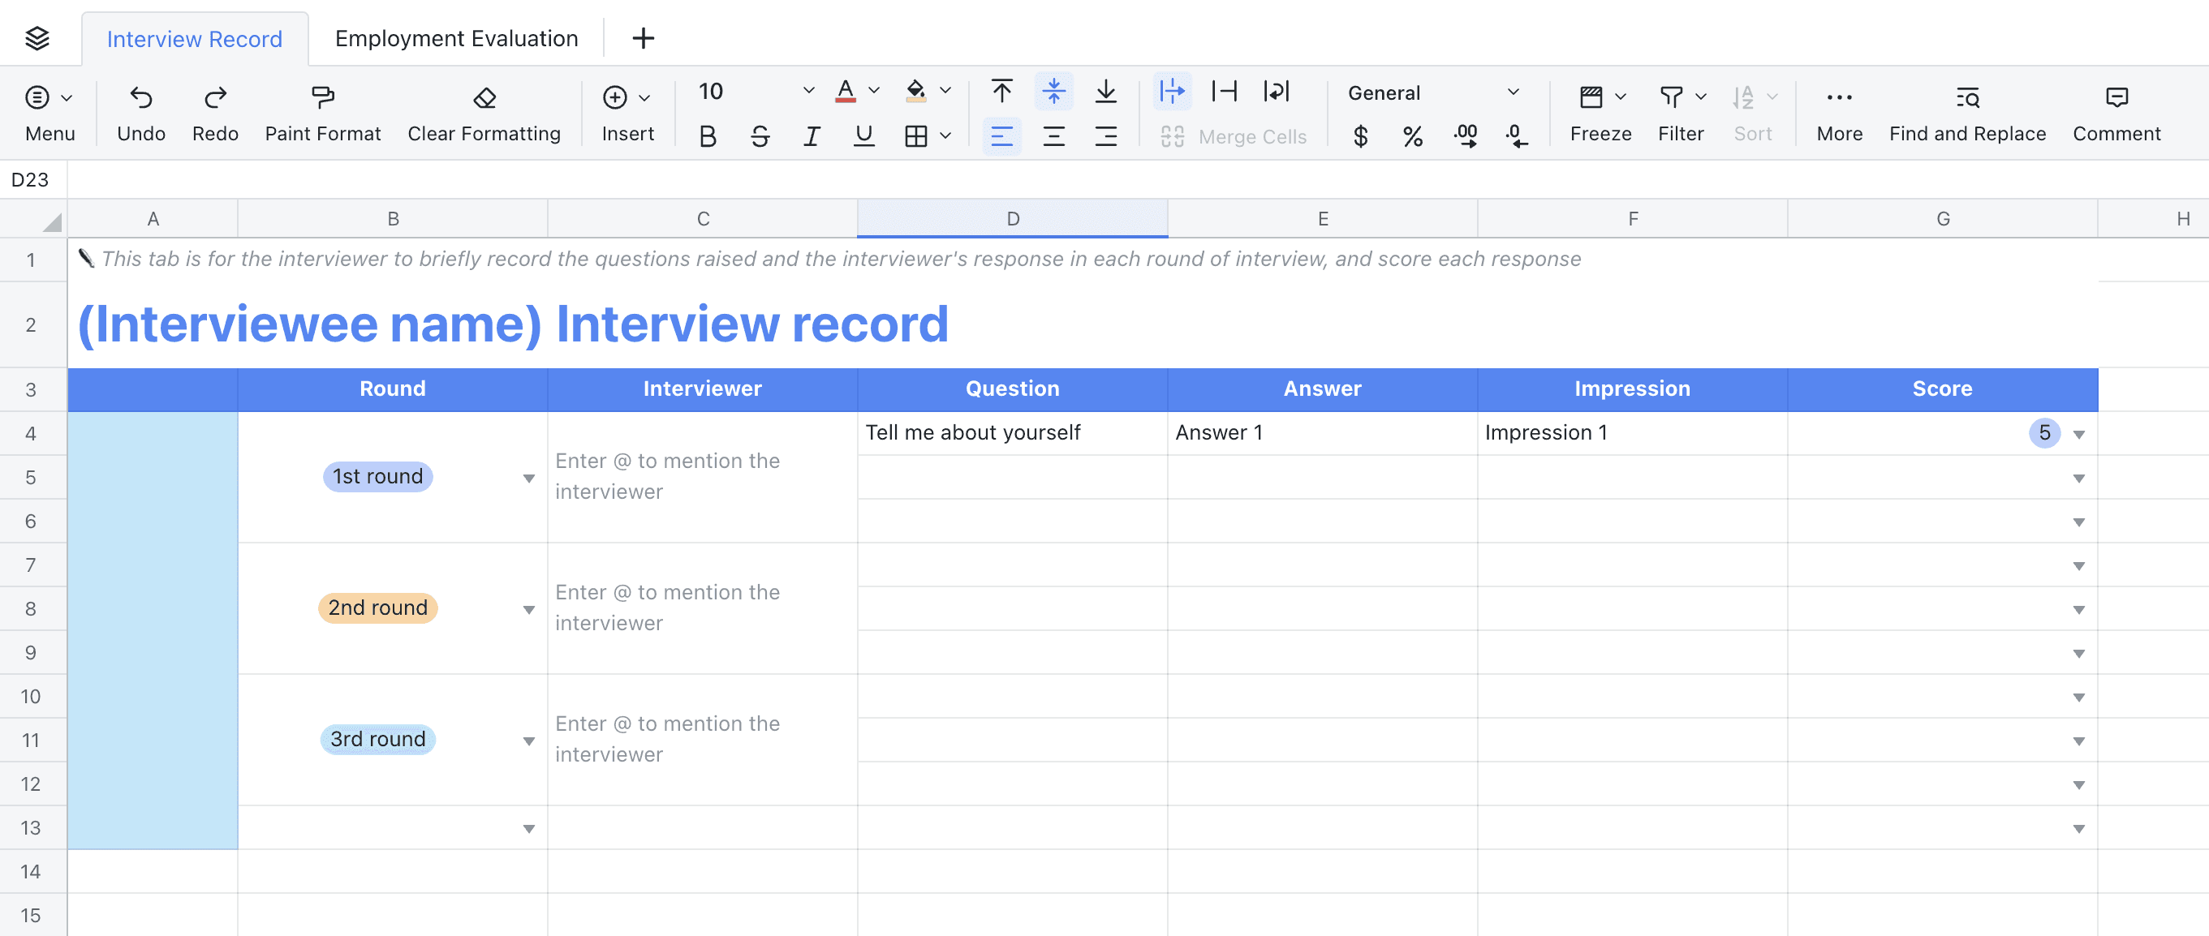The image size is (2209, 936).
Task: Click the Undo arrow icon
Action: (140, 97)
